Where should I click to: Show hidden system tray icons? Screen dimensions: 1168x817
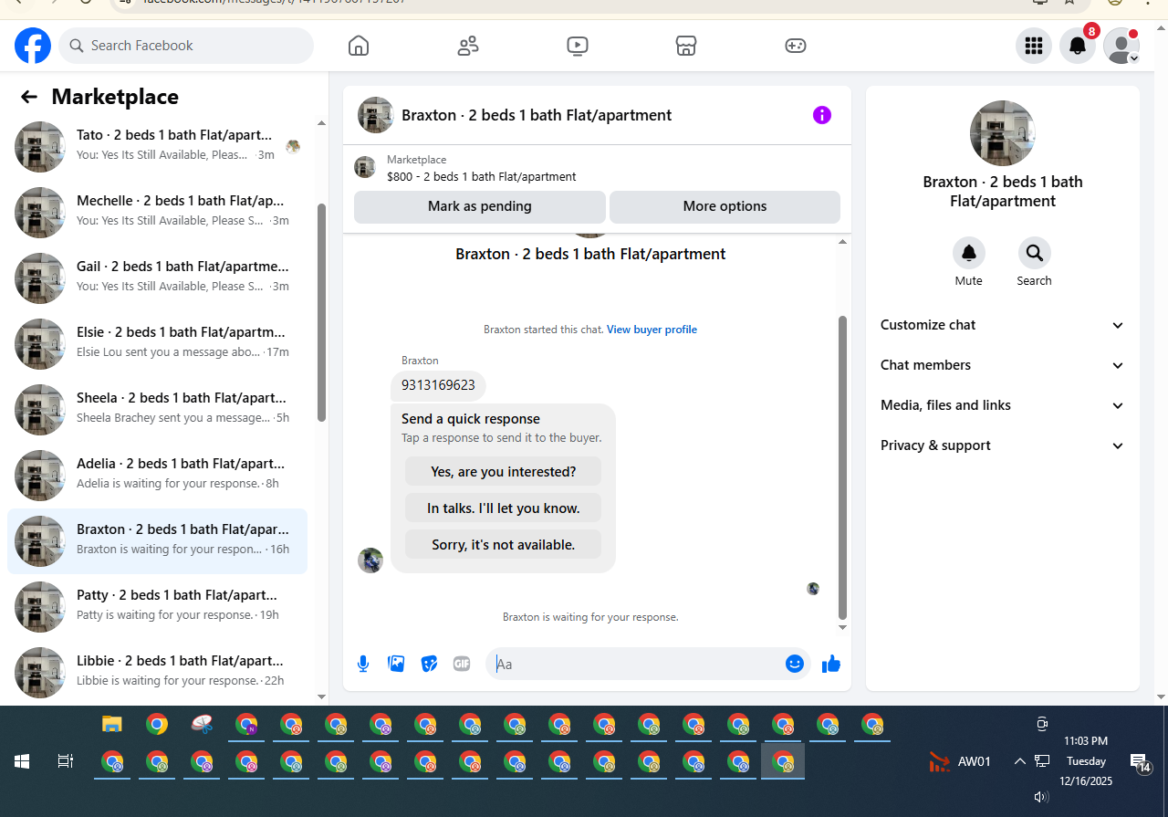coord(1020,761)
